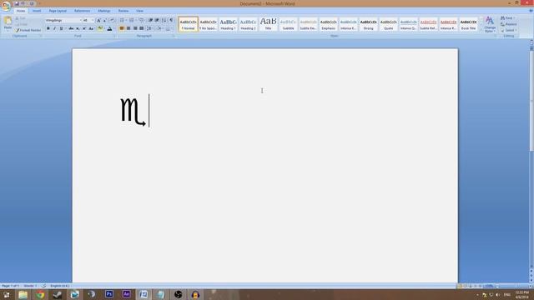Open the Change Styles dropdown
Image resolution: width=534 pixels, height=300 pixels.
coord(490,24)
